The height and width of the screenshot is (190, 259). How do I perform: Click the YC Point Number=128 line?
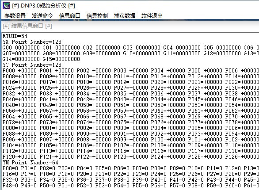(32, 65)
